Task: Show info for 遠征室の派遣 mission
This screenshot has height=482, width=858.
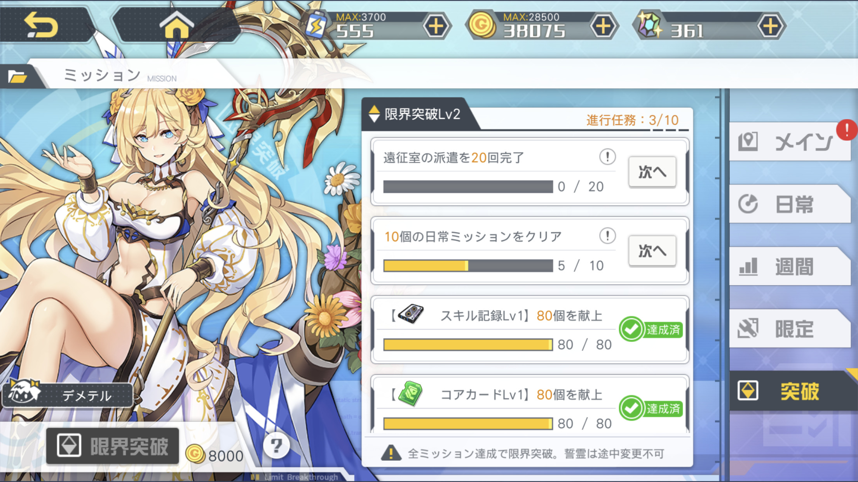Action: point(607,157)
